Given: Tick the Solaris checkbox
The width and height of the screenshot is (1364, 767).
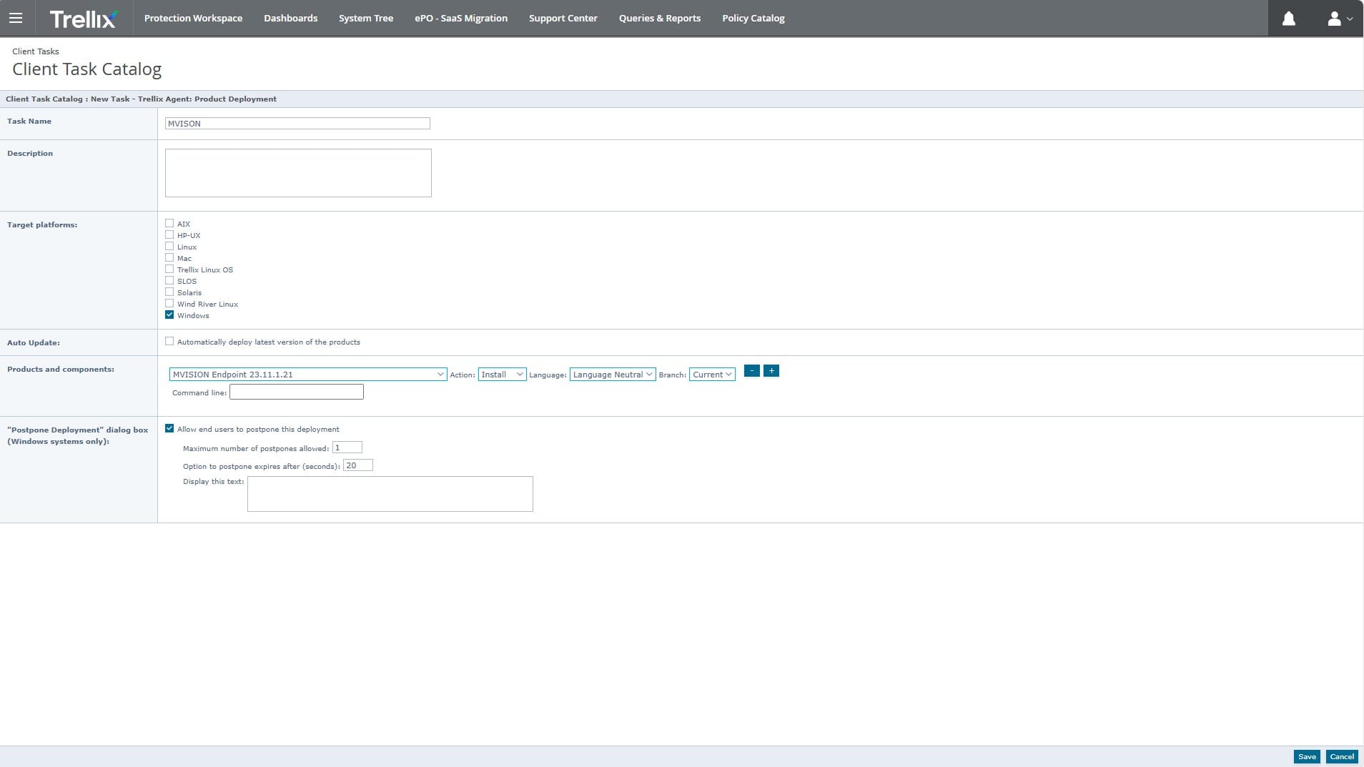Looking at the screenshot, I should point(169,292).
